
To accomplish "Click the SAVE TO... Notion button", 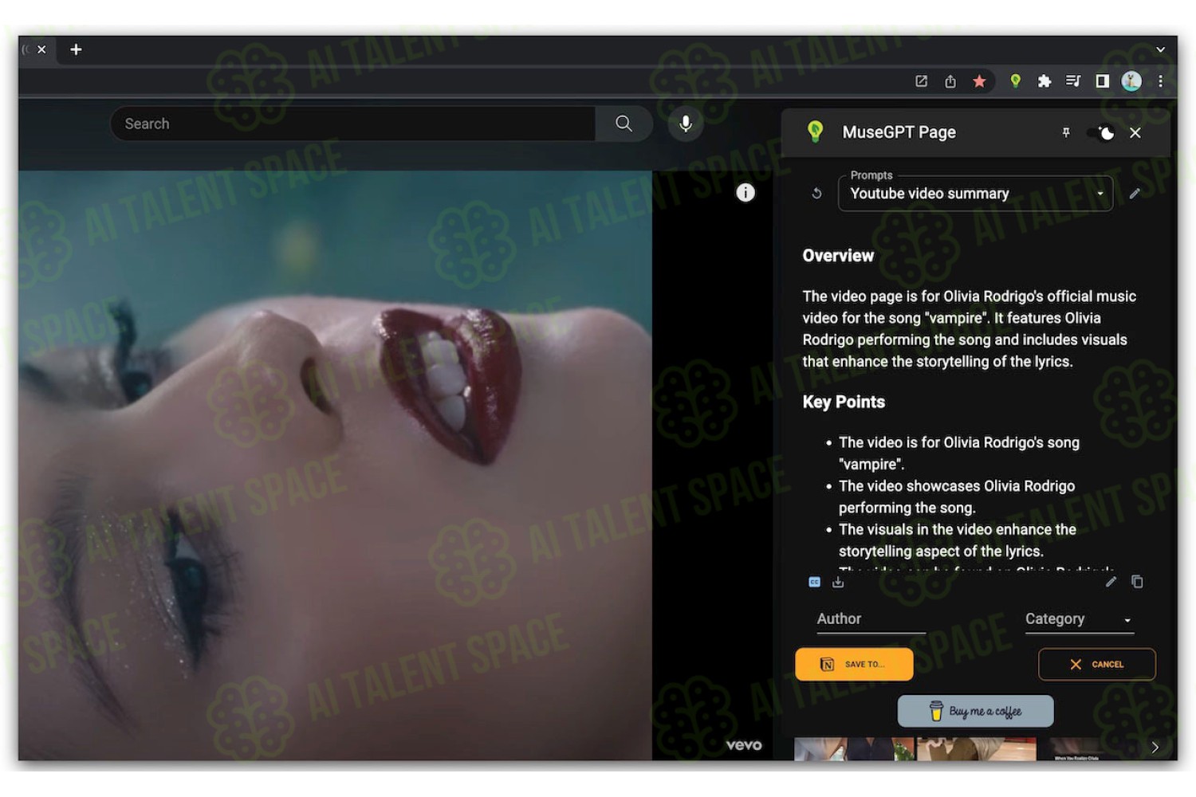I will coord(854,665).
